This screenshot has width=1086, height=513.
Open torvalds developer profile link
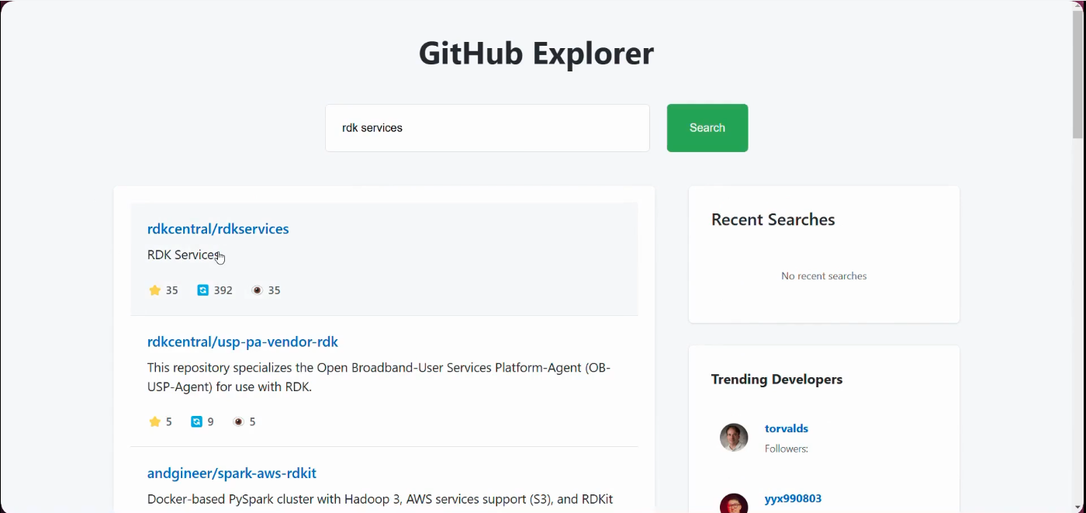787,428
